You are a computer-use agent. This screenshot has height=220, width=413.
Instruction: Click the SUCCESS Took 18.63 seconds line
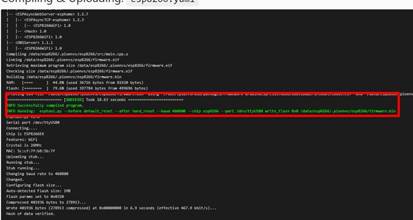[x=95, y=99]
